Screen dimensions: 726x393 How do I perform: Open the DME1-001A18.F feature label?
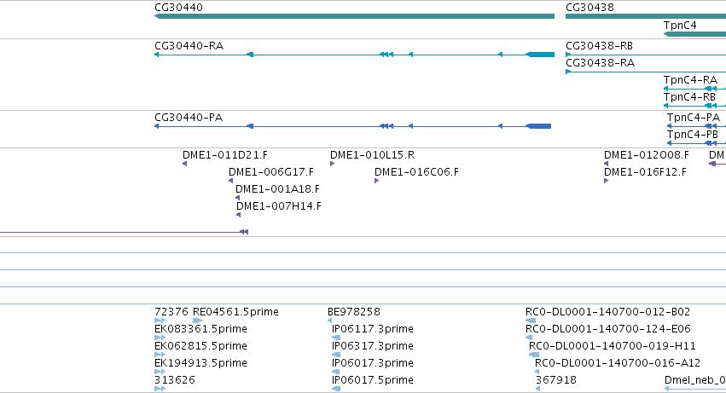277,189
